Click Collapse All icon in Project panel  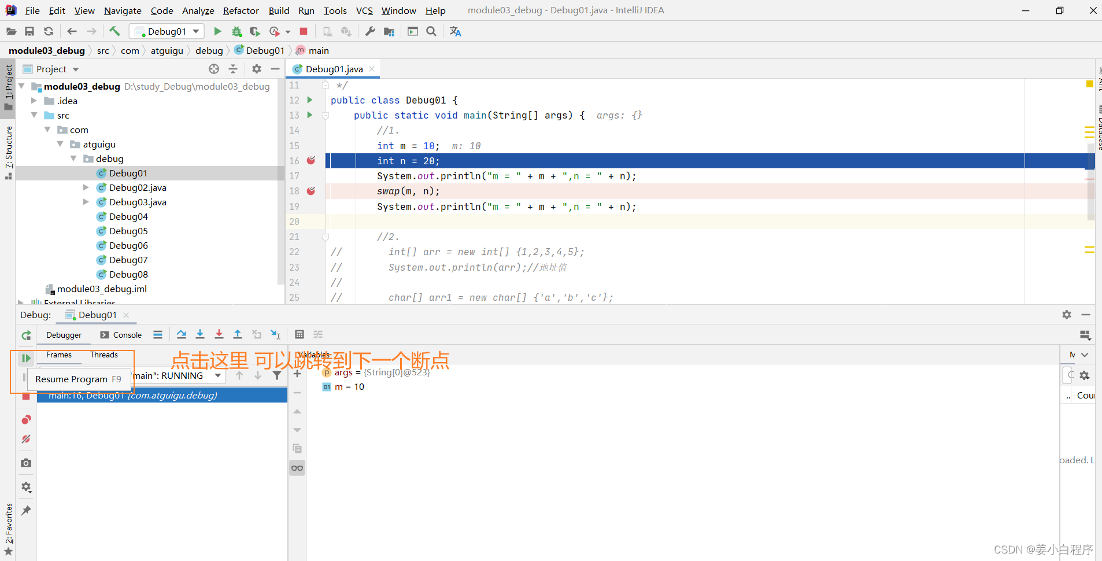pyautogui.click(x=233, y=69)
